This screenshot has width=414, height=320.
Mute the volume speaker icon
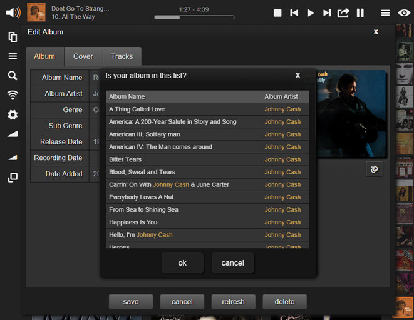coord(13,12)
